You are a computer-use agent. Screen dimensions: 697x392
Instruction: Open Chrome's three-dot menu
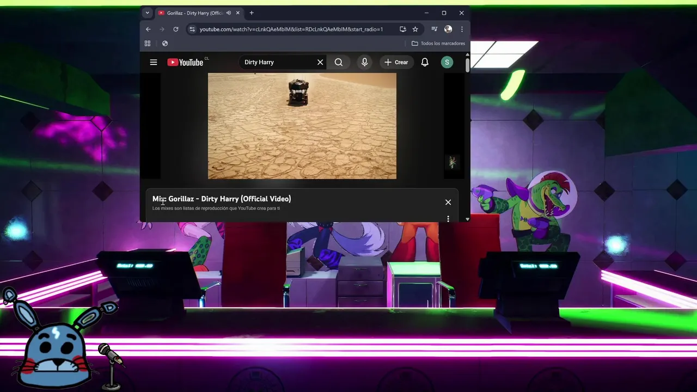click(462, 29)
